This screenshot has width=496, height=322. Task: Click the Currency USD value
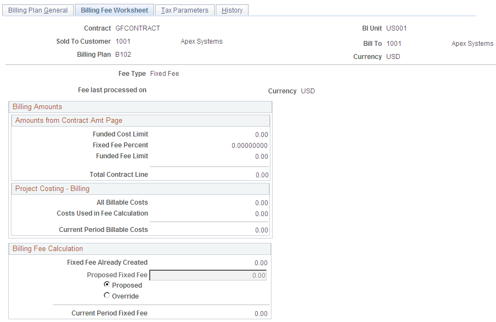(x=393, y=56)
